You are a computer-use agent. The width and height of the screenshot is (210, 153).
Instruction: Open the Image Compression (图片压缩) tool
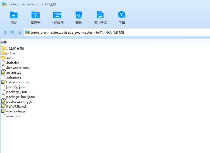click(x=100, y=15)
